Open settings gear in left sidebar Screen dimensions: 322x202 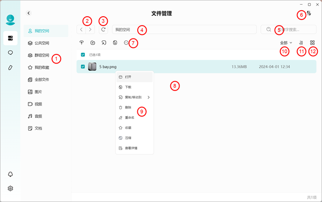10,189
